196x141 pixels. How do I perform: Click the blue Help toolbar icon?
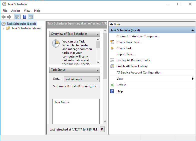tap(24, 17)
